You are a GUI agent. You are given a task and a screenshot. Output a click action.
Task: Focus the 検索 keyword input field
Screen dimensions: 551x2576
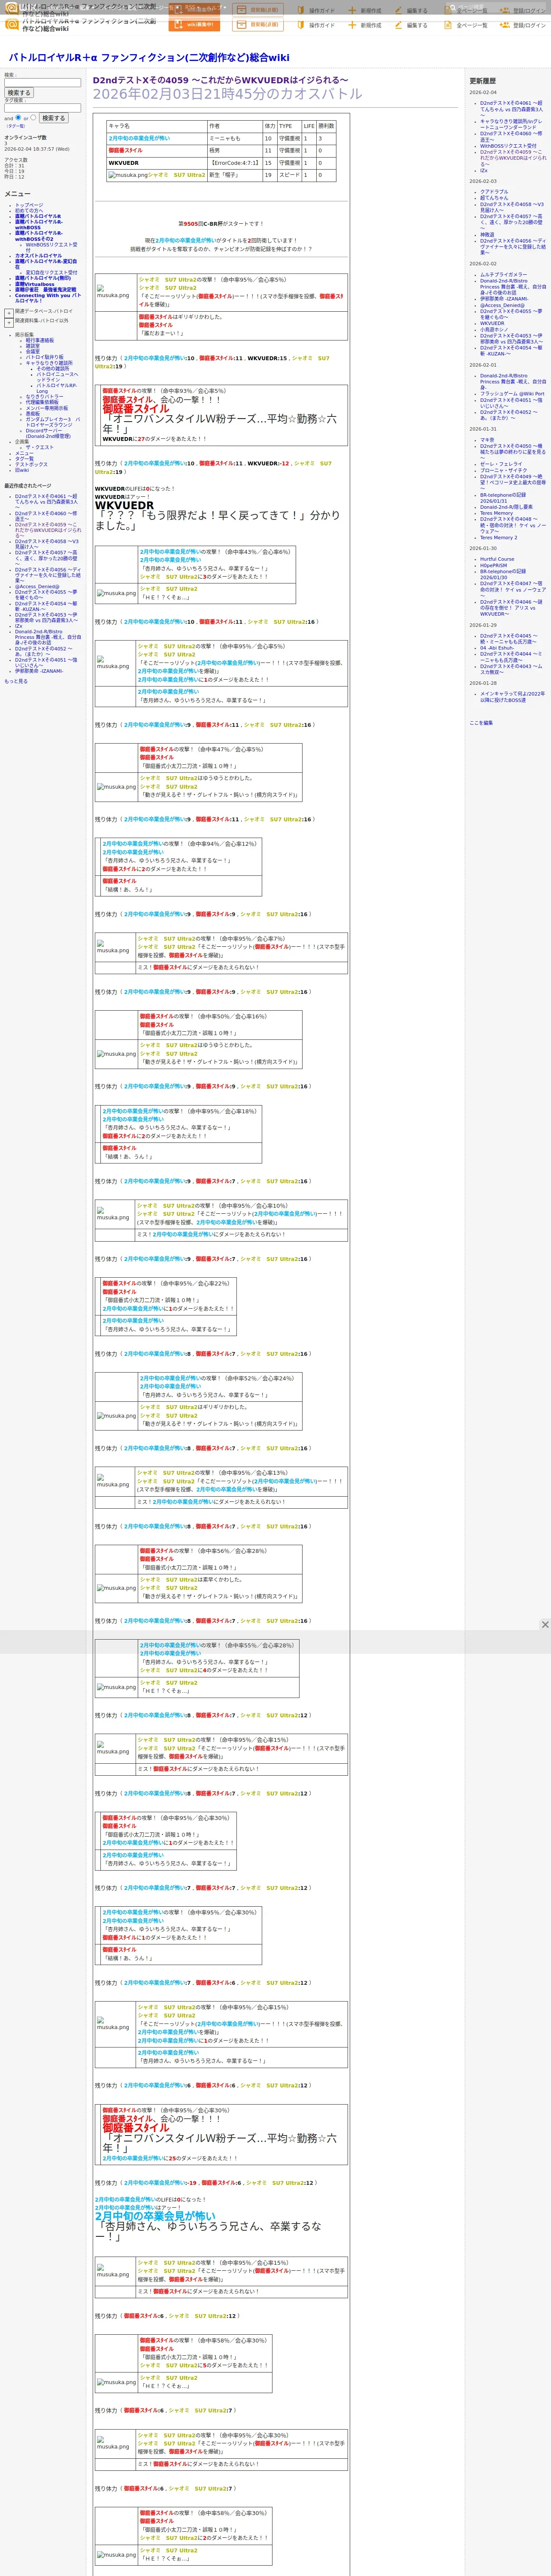click(x=42, y=83)
